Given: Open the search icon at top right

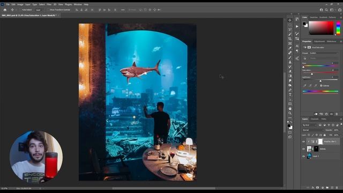Looking at the screenshot, I should 326,10.
